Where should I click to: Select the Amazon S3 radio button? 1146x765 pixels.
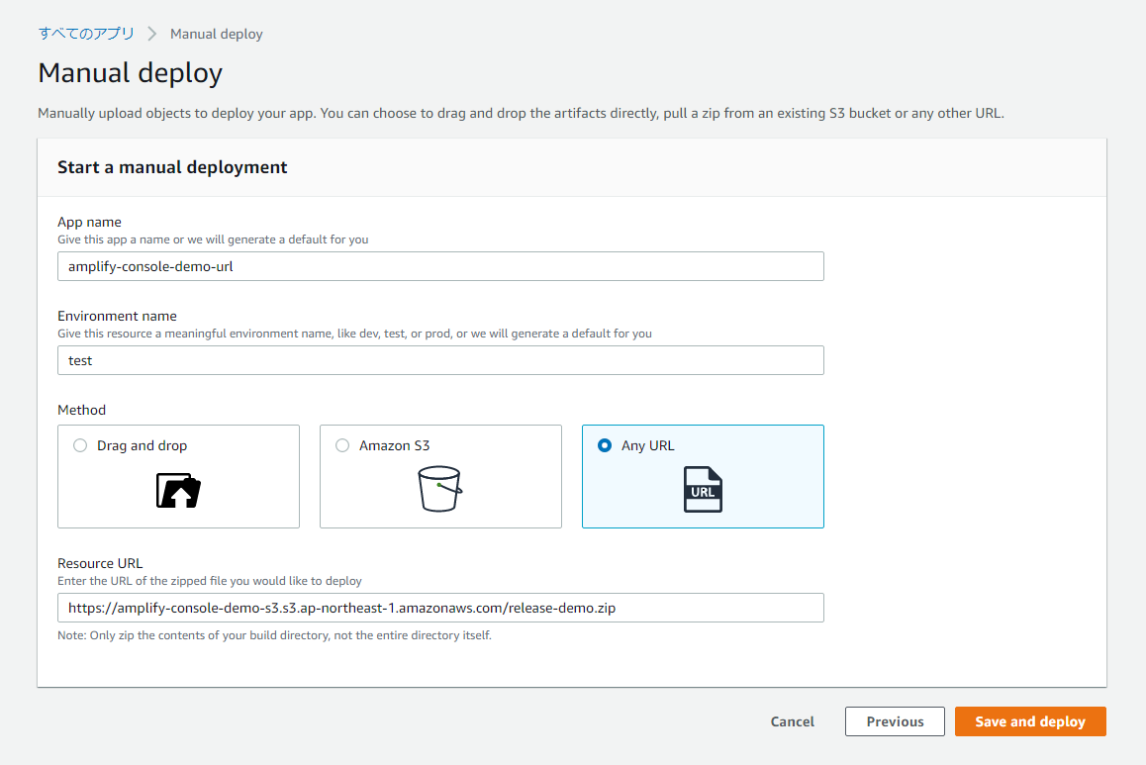[342, 445]
